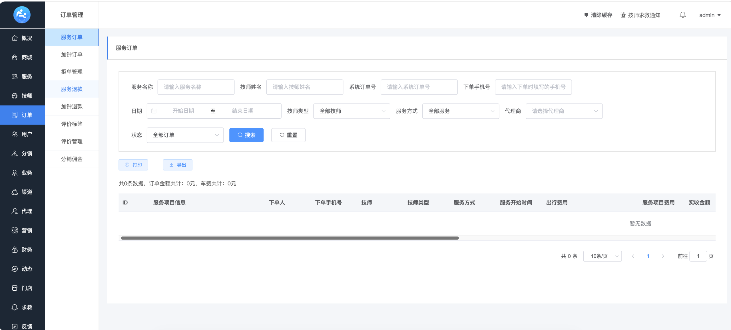Open the 用户 users section
731x330 pixels.
[x=22, y=134]
